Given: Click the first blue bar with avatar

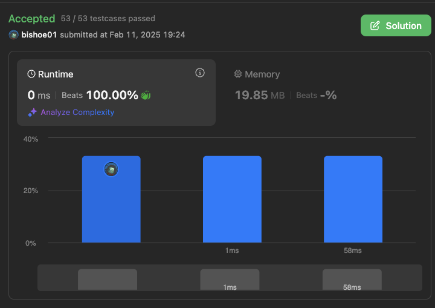Looking at the screenshot, I should point(111,199).
